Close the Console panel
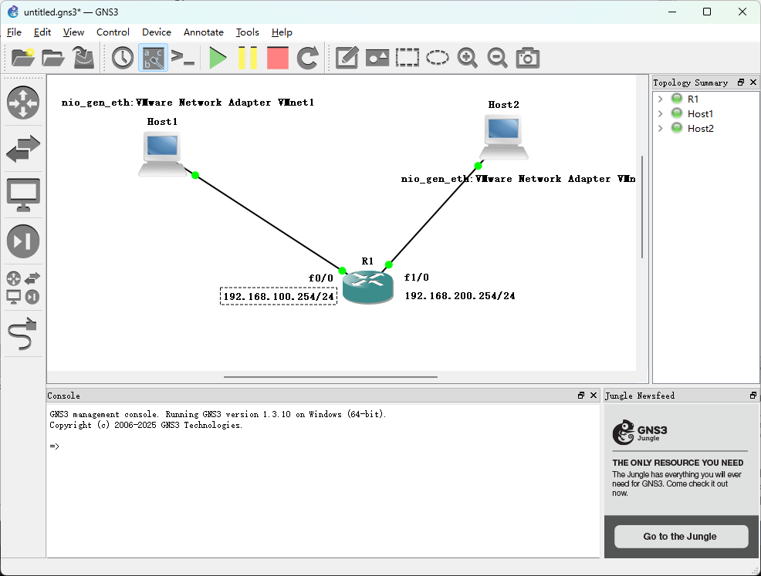Image resolution: width=761 pixels, height=576 pixels. (593, 395)
